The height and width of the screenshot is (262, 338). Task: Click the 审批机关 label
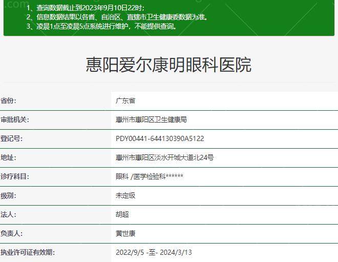coord(15,119)
